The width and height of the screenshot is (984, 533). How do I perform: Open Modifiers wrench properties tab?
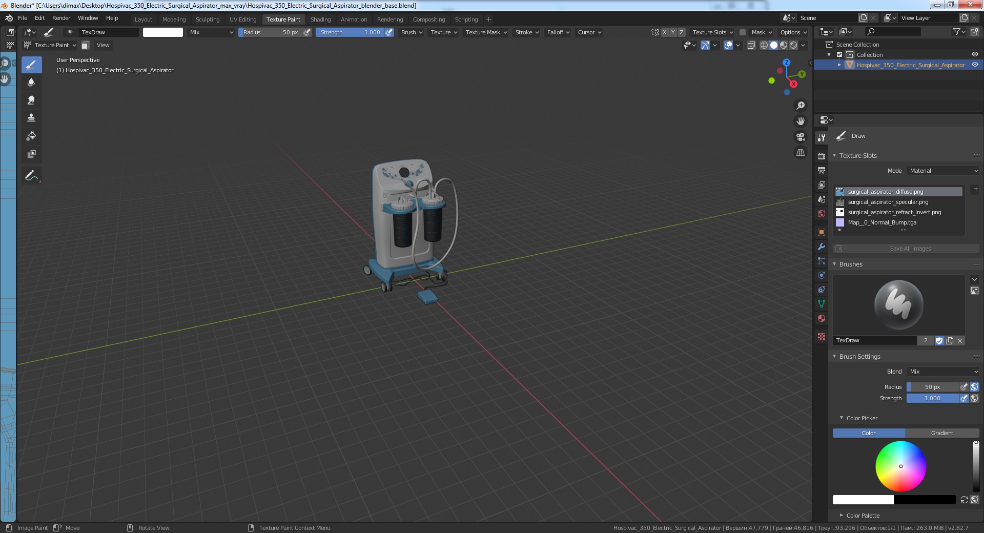pos(822,247)
